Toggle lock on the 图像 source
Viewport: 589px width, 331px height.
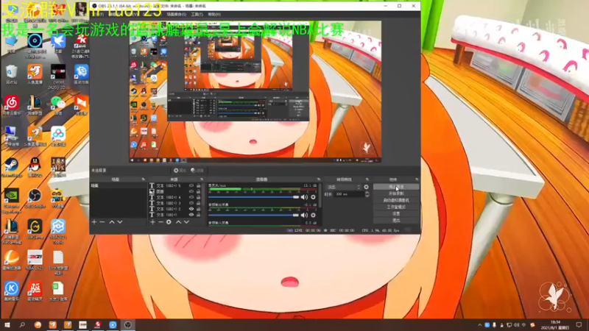pyautogui.click(x=198, y=191)
